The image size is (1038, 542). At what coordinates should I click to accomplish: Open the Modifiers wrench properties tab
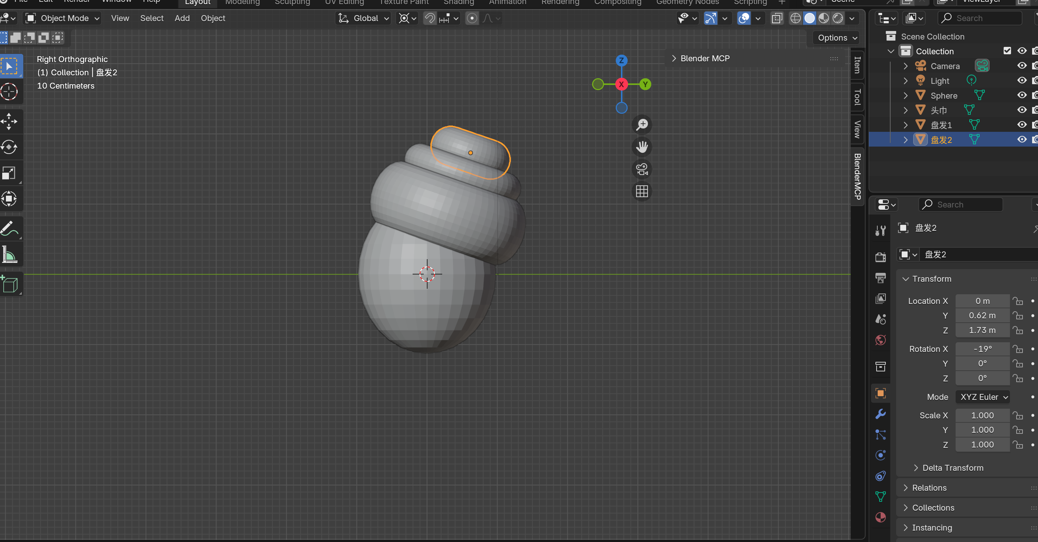tap(880, 414)
